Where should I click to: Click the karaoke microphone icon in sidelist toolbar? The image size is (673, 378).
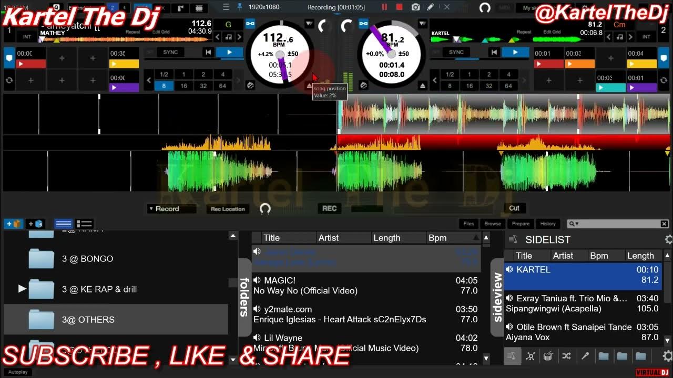[x=585, y=356]
